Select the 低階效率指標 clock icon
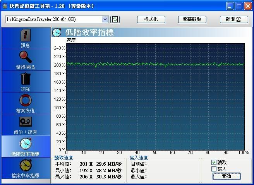 pyautogui.click(x=26, y=144)
